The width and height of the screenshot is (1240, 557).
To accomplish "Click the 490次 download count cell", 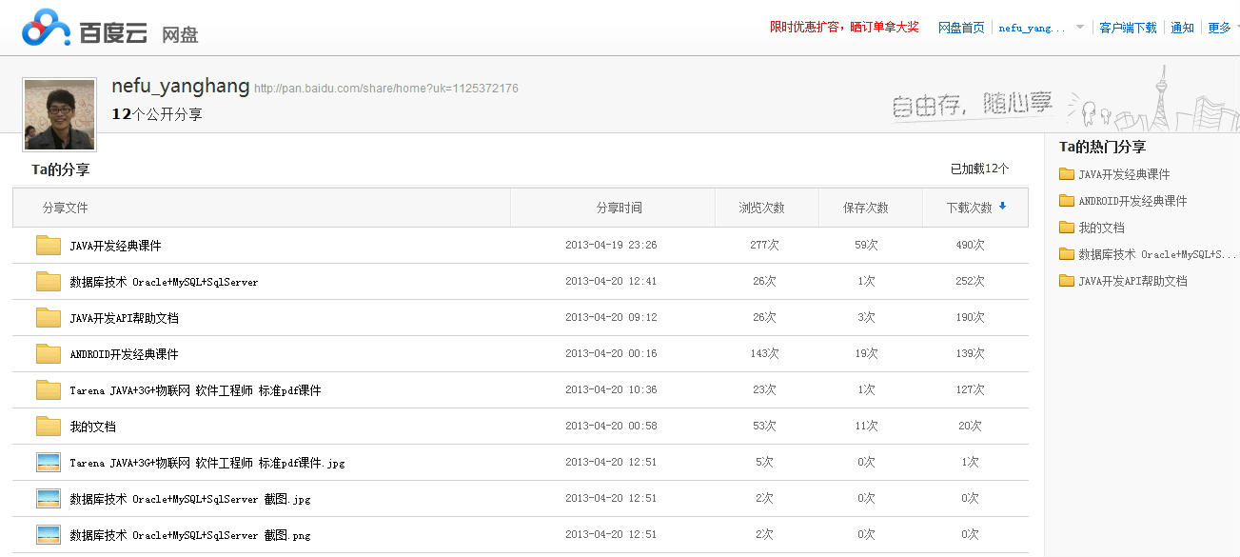I will [971, 246].
